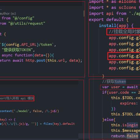
Task: Click the //获取token comment
Action: pyautogui.click(x=114, y=82)
